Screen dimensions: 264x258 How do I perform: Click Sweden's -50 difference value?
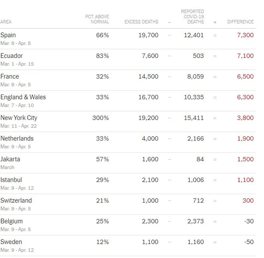(x=249, y=242)
